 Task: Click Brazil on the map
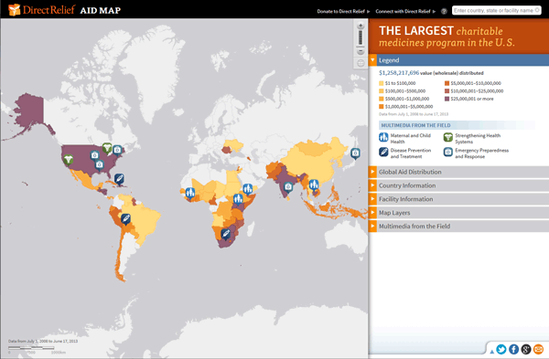pos(144,218)
